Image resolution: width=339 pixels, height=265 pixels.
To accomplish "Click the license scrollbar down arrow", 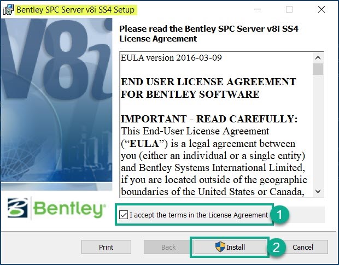I will click(318, 191).
